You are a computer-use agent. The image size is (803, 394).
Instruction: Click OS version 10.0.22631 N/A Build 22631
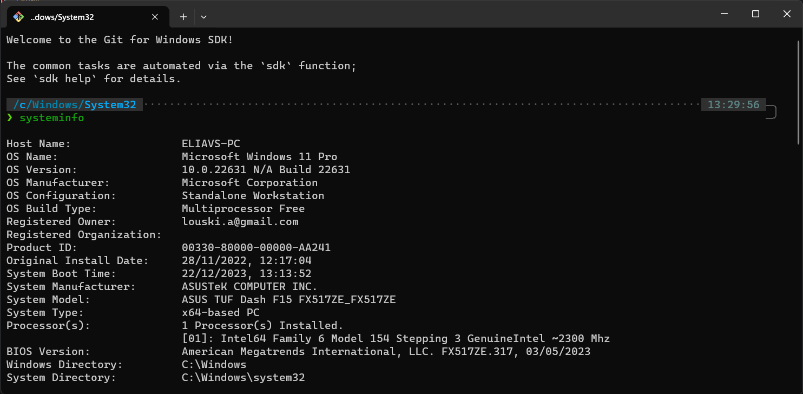pyautogui.click(x=266, y=169)
